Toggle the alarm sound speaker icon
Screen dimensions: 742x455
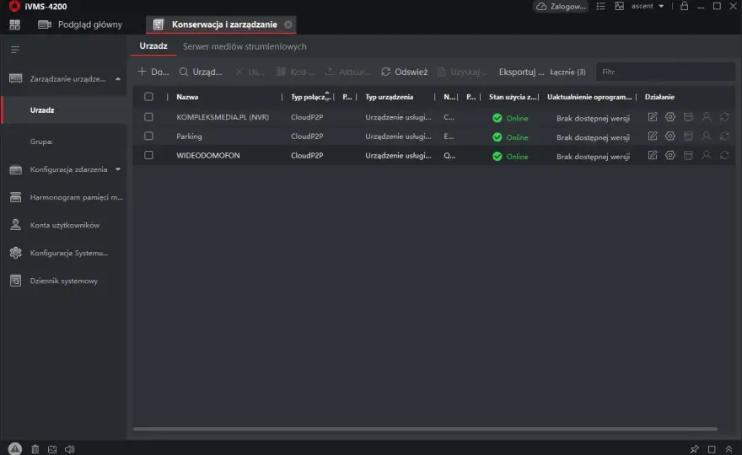[x=69, y=449]
